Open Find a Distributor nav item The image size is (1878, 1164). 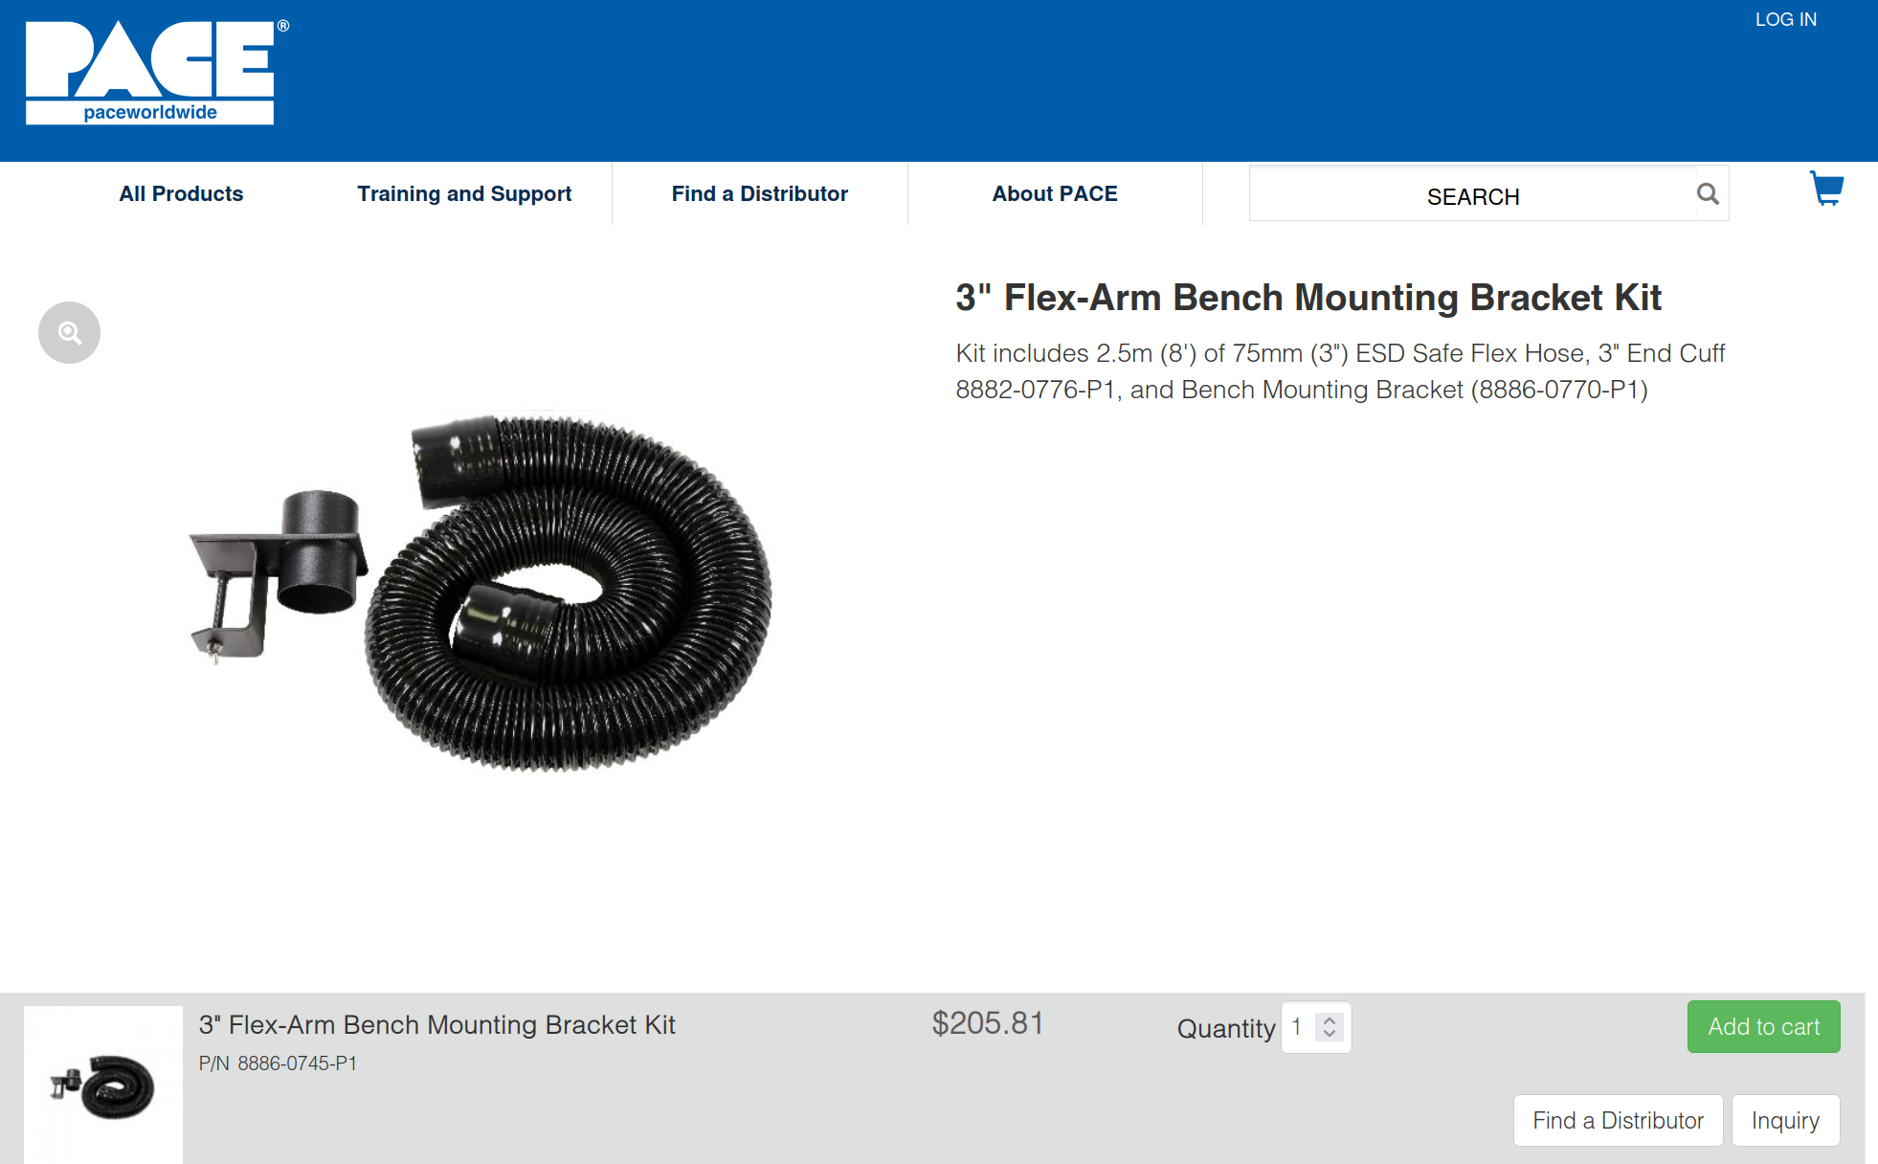tap(760, 193)
